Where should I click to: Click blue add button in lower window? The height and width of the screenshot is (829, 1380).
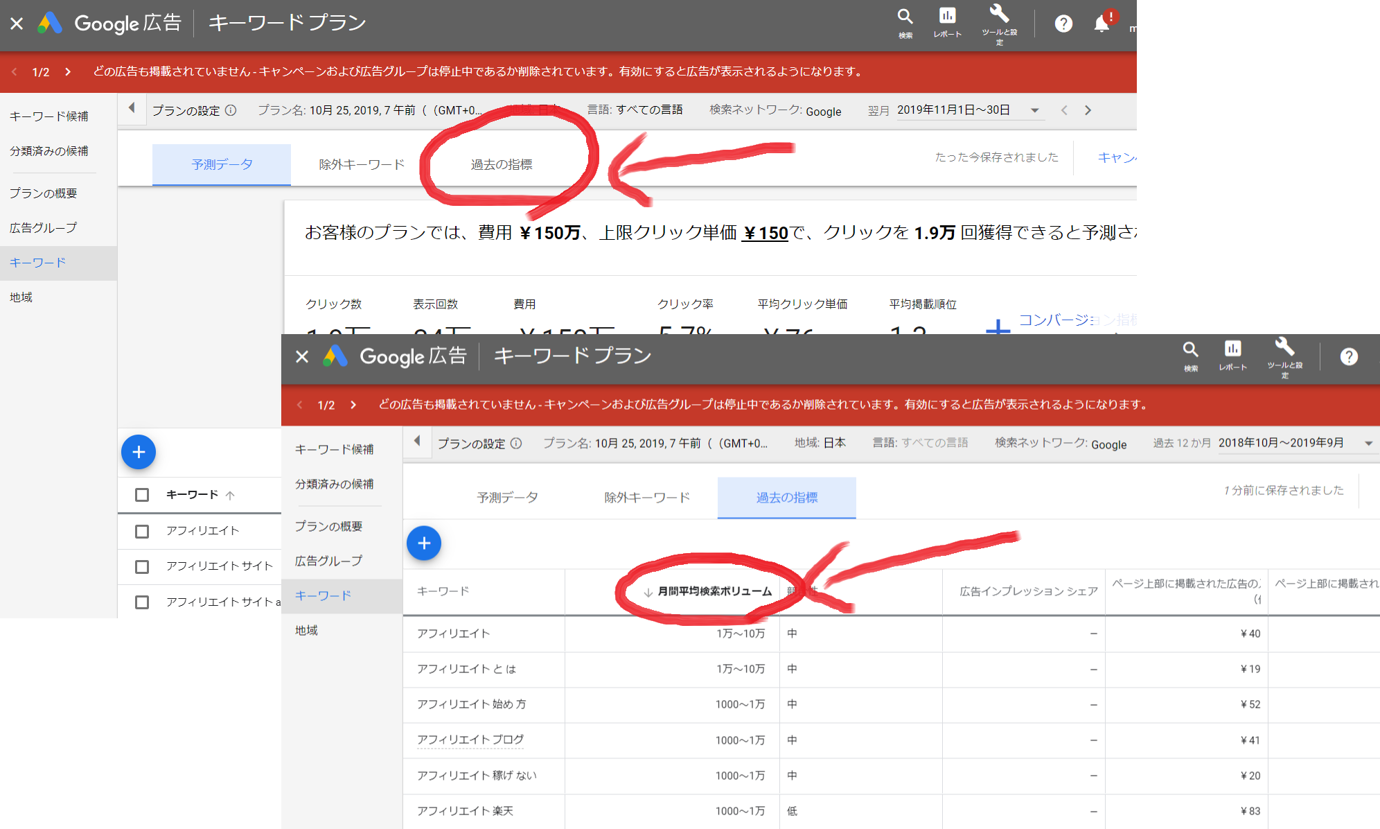[x=424, y=543]
